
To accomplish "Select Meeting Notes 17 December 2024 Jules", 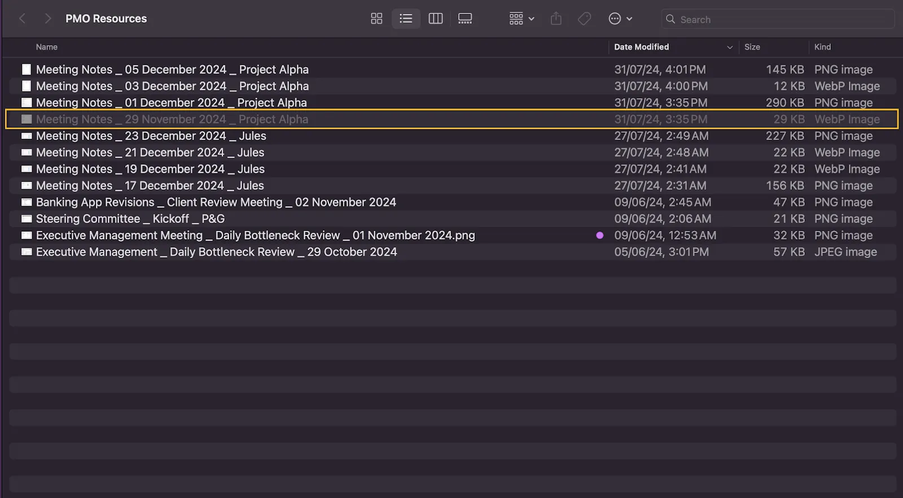I will pyautogui.click(x=453, y=185).
